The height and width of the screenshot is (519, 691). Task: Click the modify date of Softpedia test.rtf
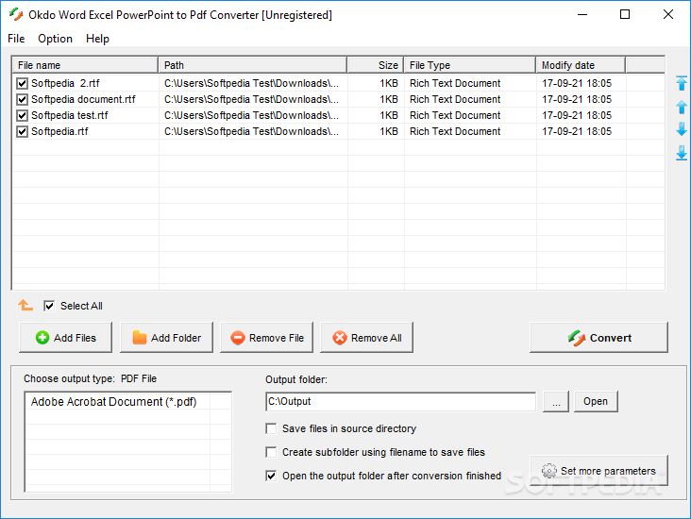coord(577,115)
